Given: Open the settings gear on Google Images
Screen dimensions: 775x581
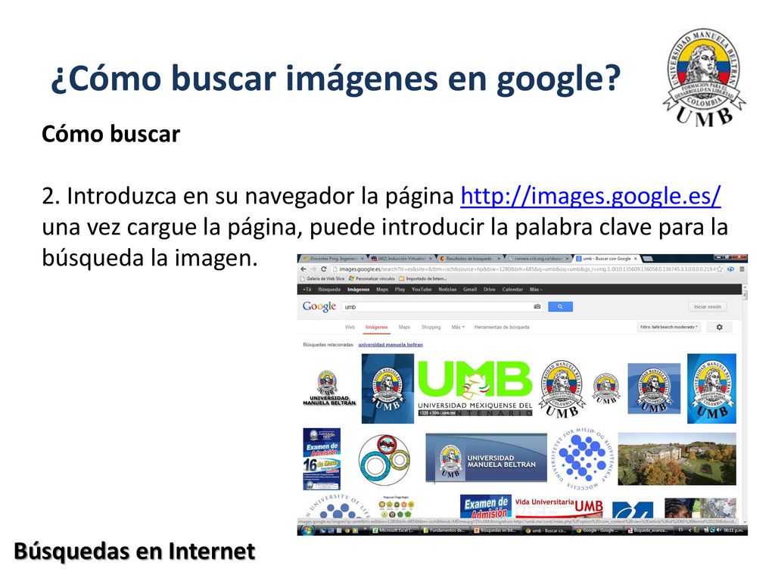Looking at the screenshot, I should pyautogui.click(x=719, y=327).
